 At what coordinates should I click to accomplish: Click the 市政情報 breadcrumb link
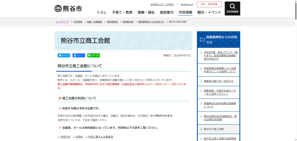(x=78, y=22)
